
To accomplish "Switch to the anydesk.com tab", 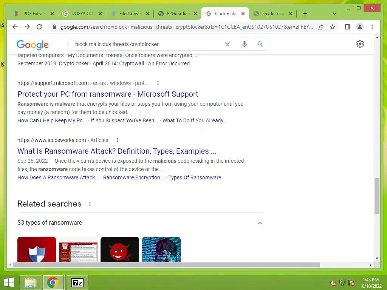I will click(273, 14).
